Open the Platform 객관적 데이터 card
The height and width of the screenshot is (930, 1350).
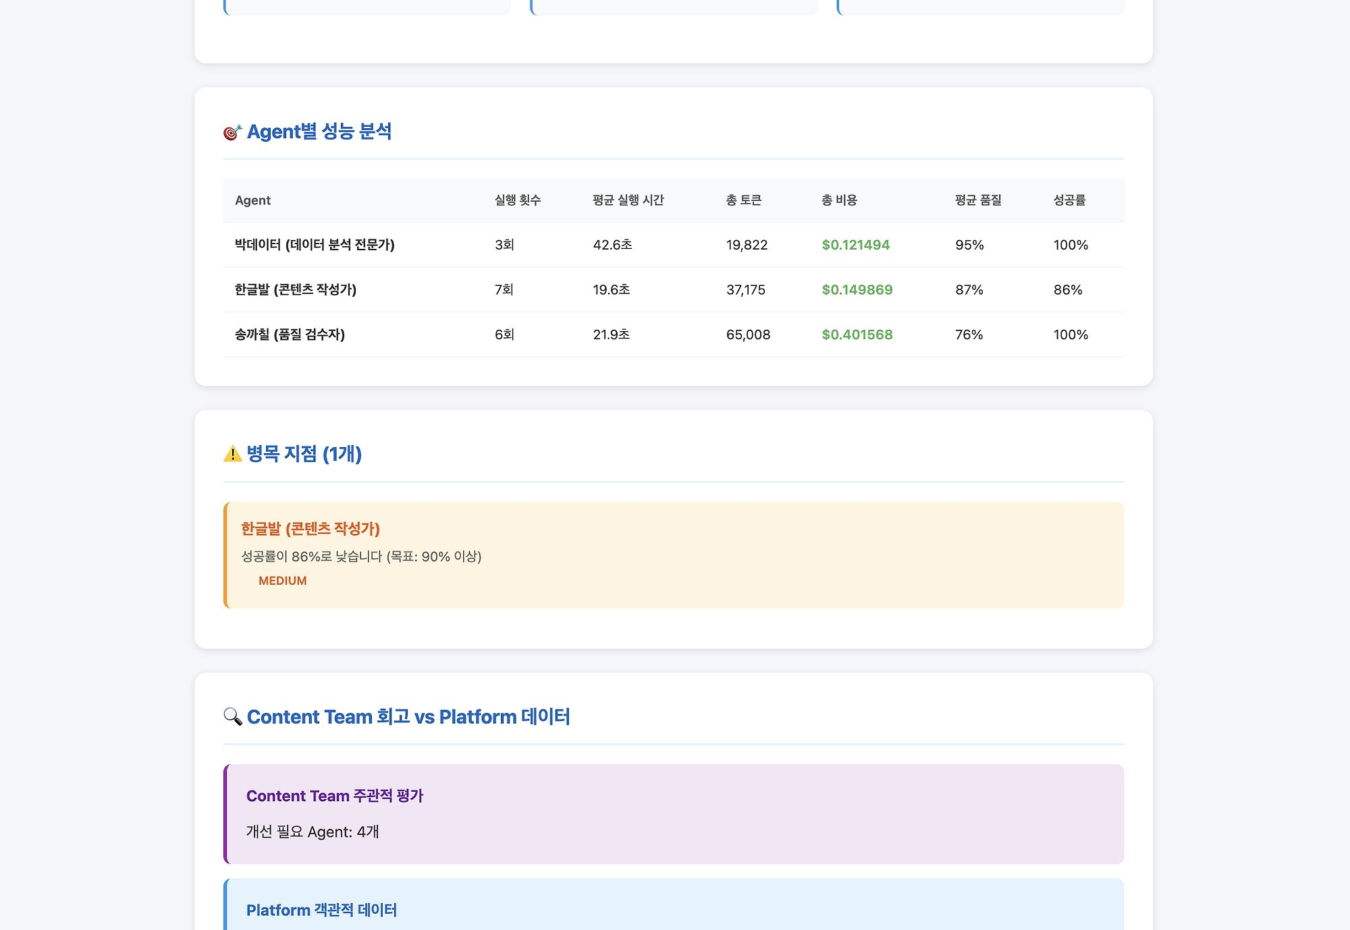[x=321, y=910]
